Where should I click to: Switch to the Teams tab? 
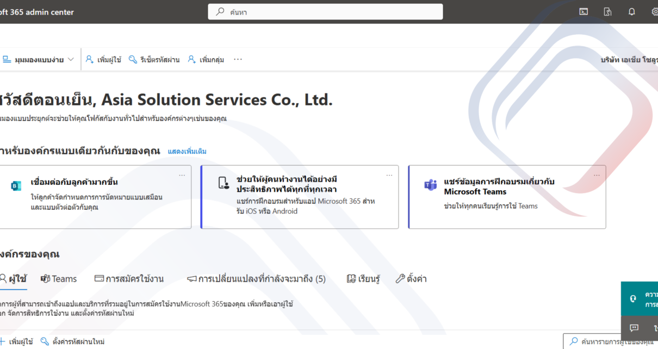[59, 279]
